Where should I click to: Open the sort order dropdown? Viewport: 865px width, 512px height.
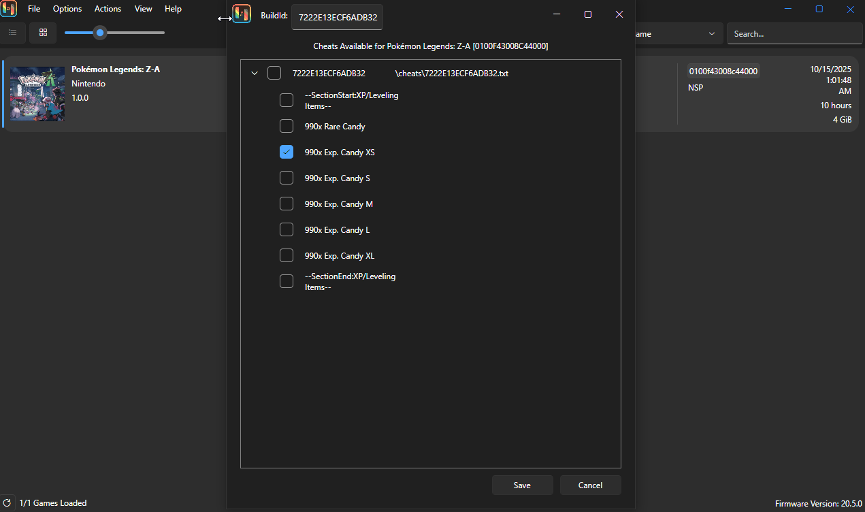(x=678, y=33)
